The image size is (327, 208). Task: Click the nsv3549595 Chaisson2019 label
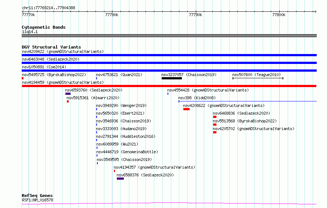point(124,159)
